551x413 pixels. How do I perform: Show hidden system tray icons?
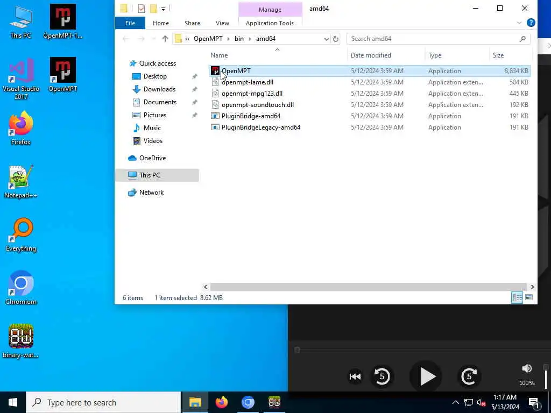pos(455,402)
